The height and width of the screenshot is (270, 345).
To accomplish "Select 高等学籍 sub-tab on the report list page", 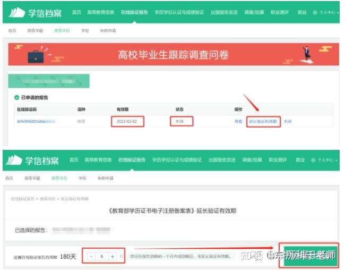I will 35,30.
